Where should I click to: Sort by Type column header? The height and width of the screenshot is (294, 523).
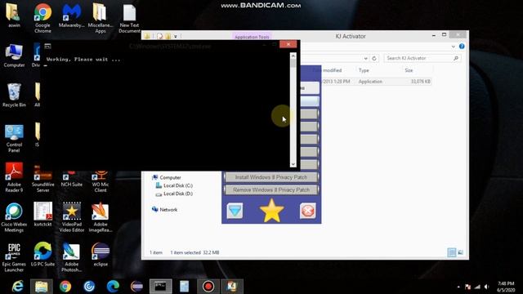pyautogui.click(x=364, y=70)
